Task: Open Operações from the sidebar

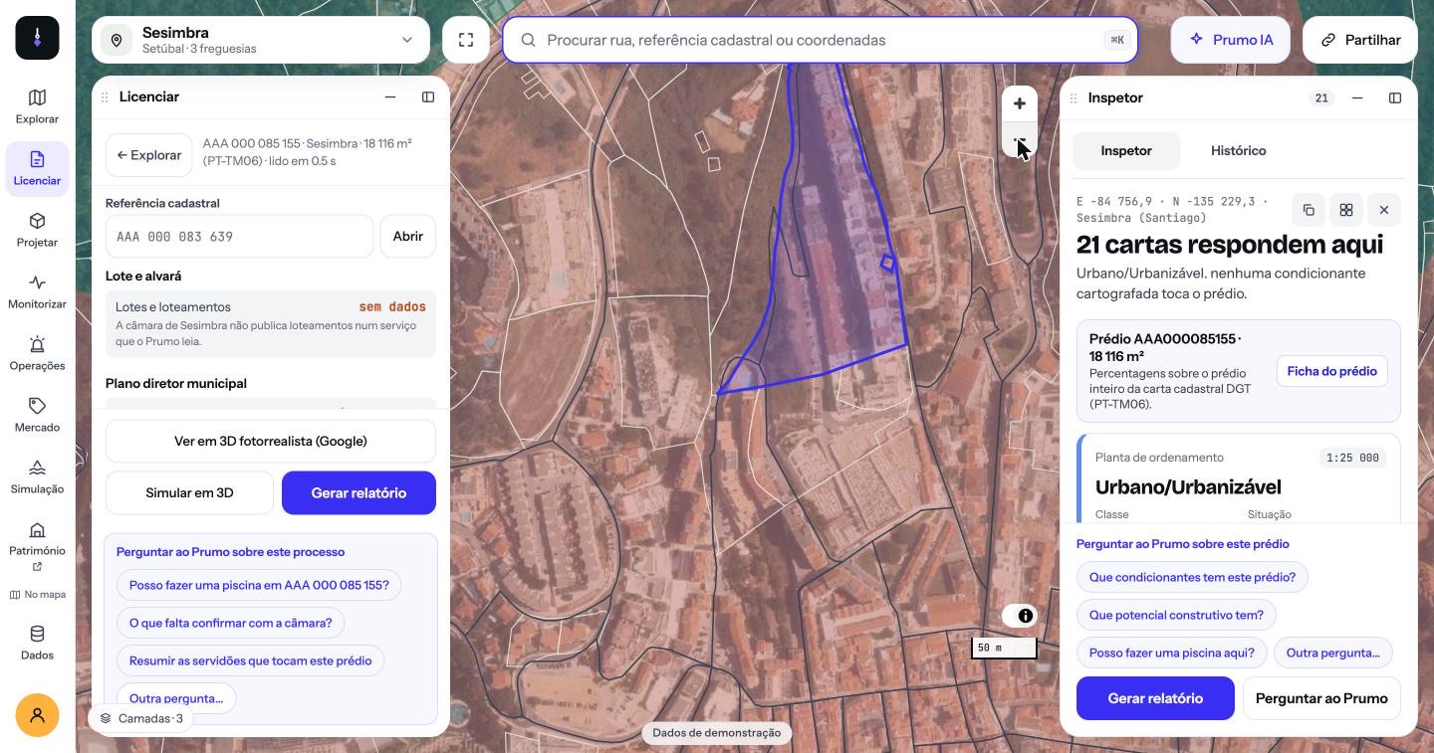Action: [37, 353]
